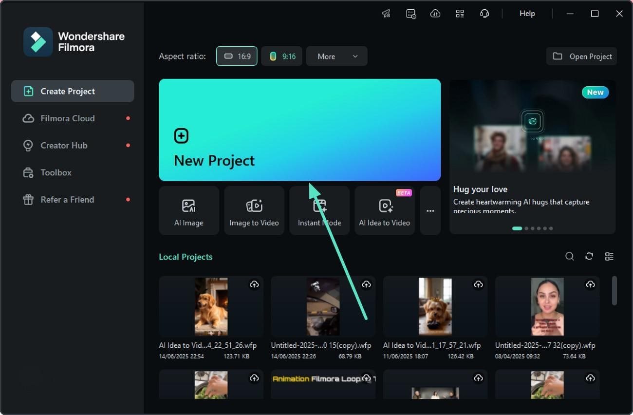Search local projects with magnifier icon
The width and height of the screenshot is (633, 415).
click(569, 256)
